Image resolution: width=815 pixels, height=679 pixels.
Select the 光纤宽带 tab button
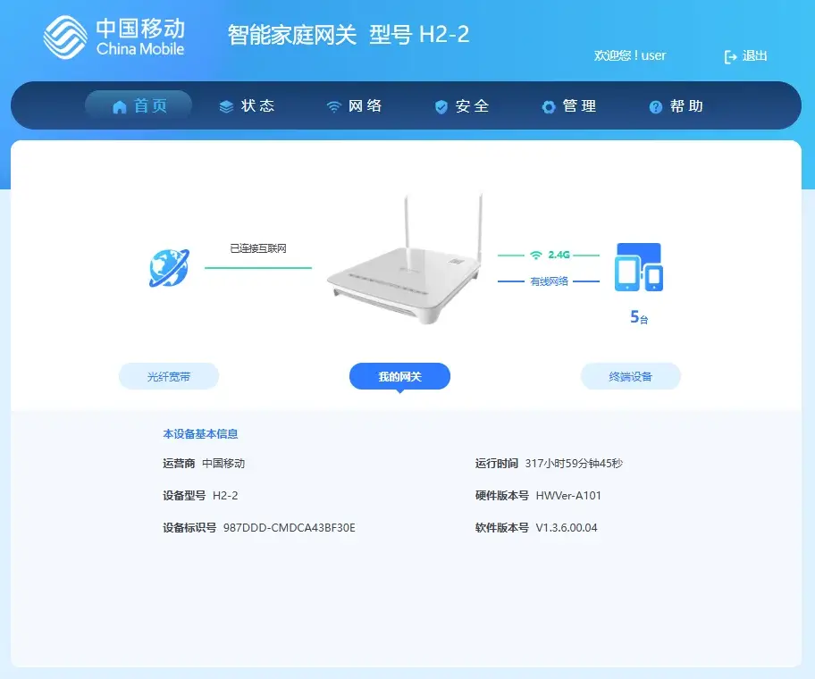point(169,376)
